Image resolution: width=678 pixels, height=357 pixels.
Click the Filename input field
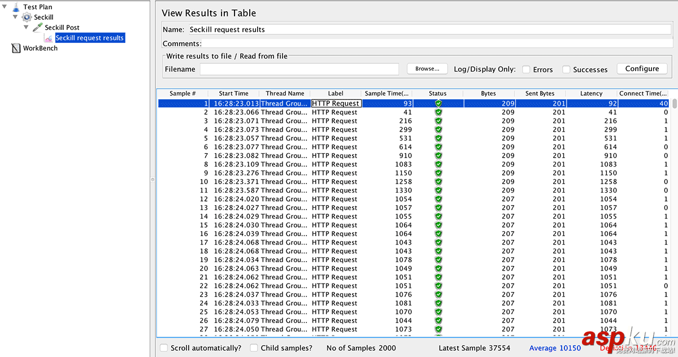[x=299, y=69]
